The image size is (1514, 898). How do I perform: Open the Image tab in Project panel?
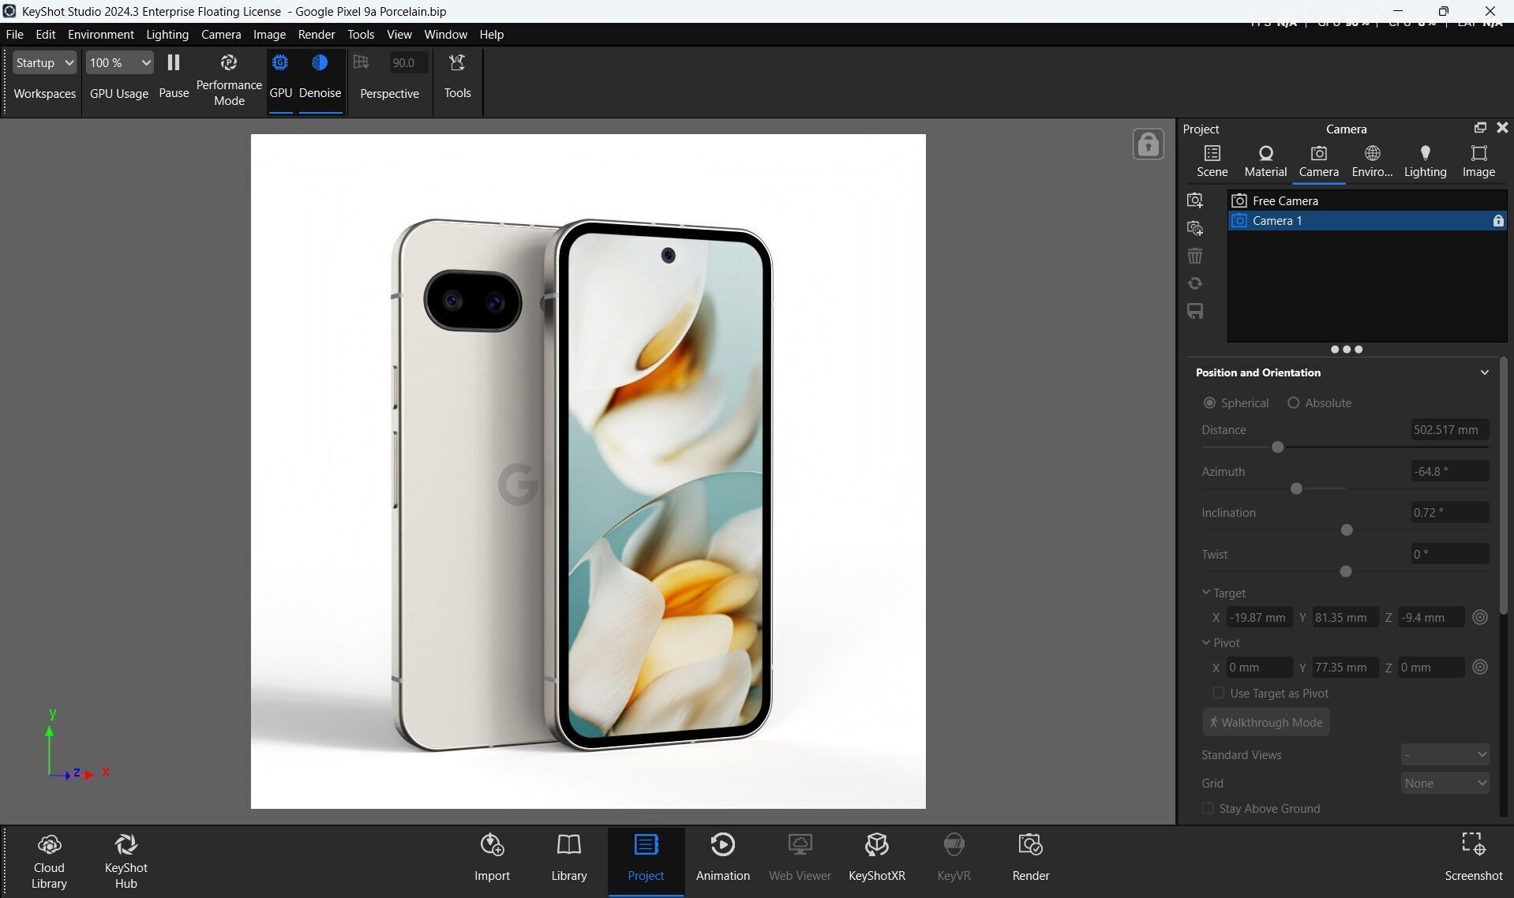1478,161
